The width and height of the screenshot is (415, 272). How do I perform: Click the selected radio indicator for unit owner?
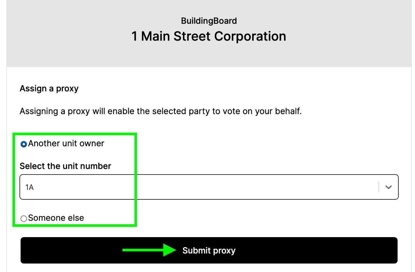coord(24,144)
